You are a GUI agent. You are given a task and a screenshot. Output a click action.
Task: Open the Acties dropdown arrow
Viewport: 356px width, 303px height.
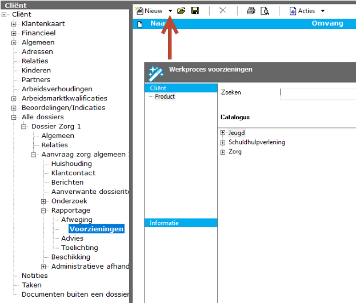[322, 11]
